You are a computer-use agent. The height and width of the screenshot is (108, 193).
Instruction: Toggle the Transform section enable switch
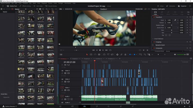tap(154, 17)
